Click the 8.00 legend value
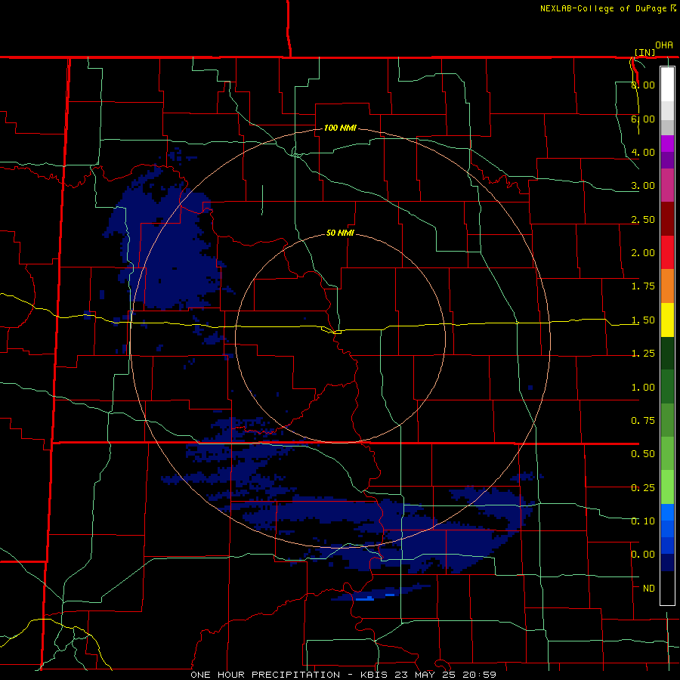This screenshot has width=680, height=680. pyautogui.click(x=643, y=85)
